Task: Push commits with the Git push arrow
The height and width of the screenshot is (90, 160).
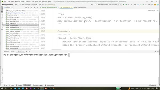Action: tap(143, 4)
